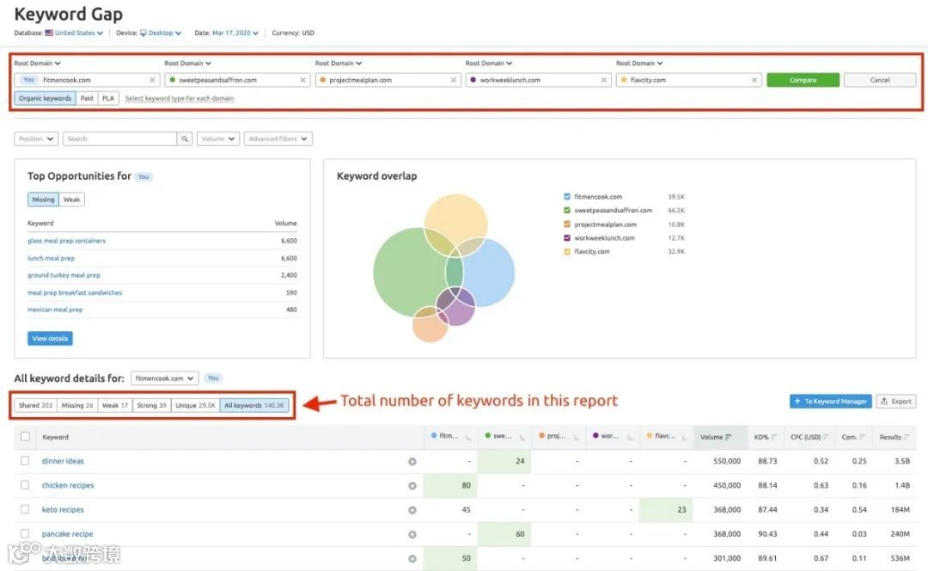Open the Position filter dropdown
This screenshot has height=571, width=928.
click(x=36, y=138)
